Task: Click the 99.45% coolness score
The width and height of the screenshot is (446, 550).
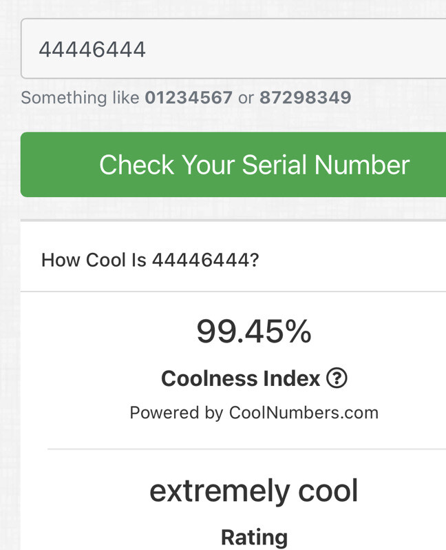Action: click(253, 332)
